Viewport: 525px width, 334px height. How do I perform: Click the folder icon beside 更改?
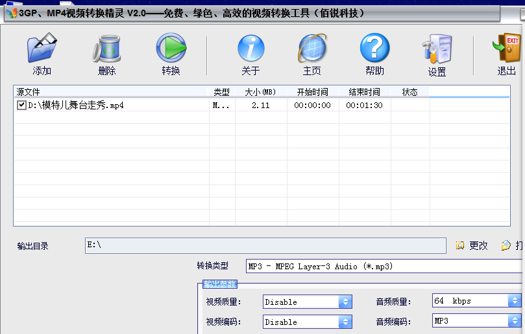460,245
